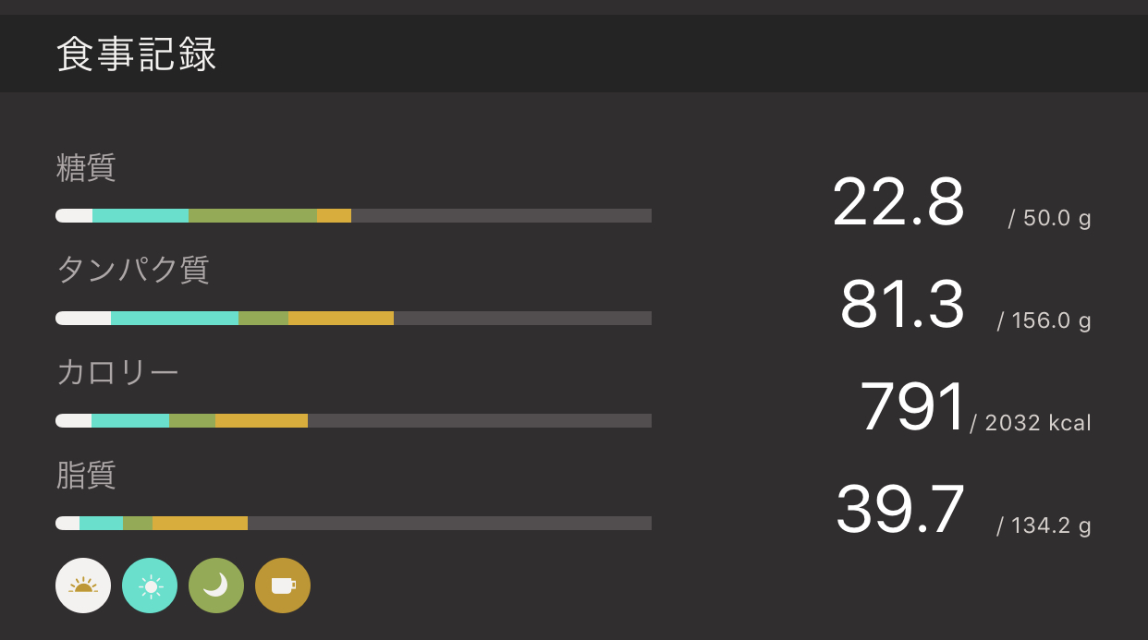Click the カロリー label
The height and width of the screenshot is (640, 1148).
(117, 373)
